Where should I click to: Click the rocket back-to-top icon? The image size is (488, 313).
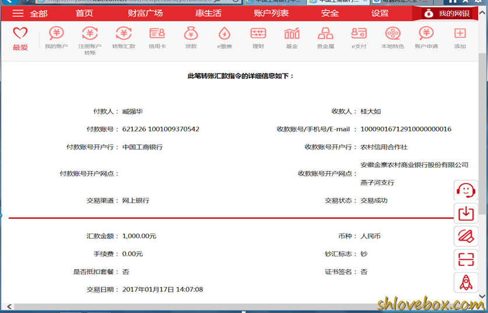pyautogui.click(x=466, y=283)
